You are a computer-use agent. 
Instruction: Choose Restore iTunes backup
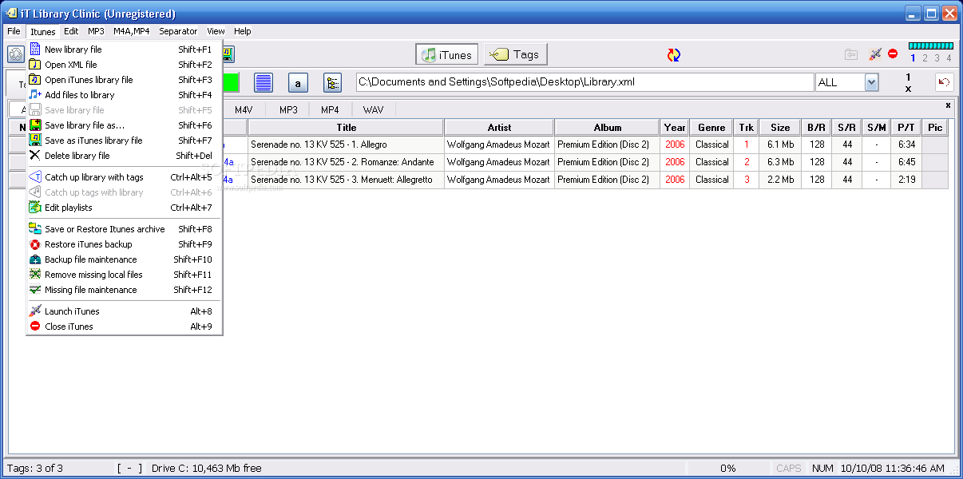tap(124, 244)
